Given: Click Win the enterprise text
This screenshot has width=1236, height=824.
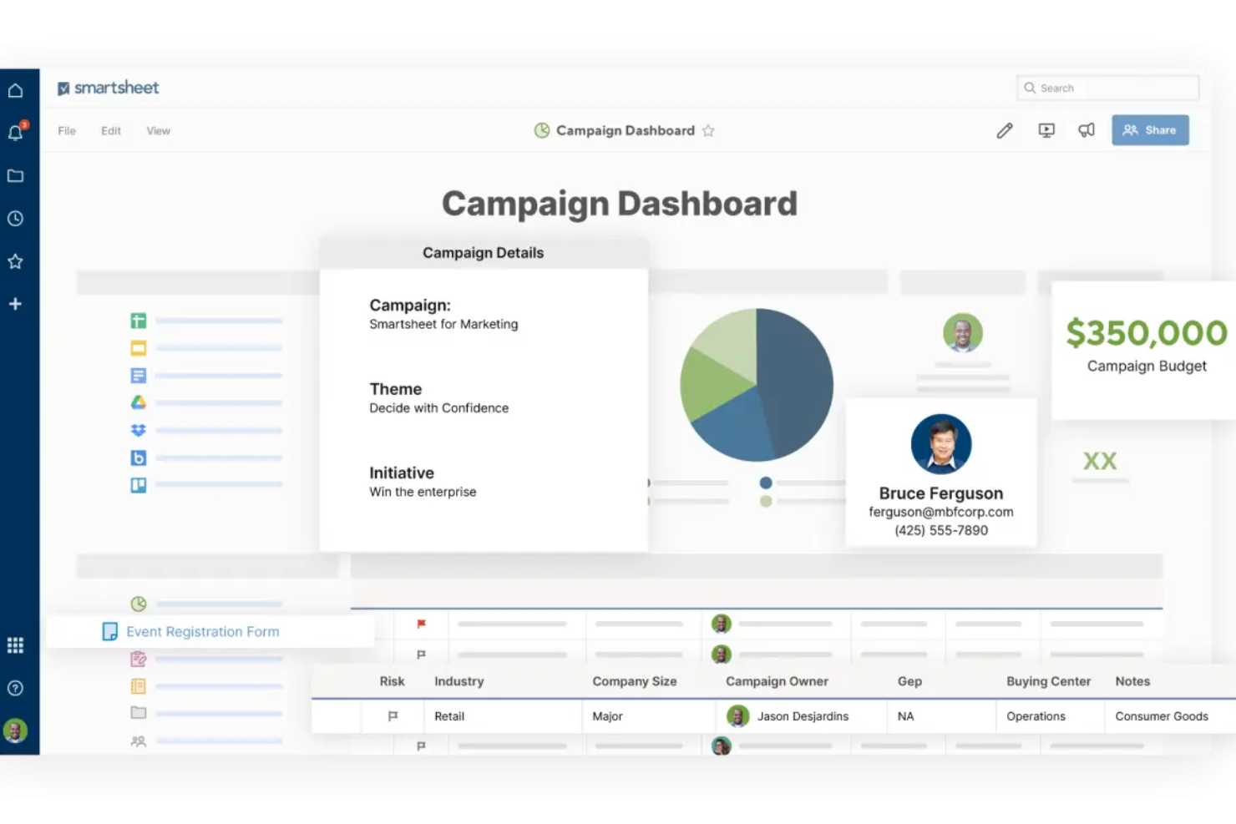Looking at the screenshot, I should 423,492.
